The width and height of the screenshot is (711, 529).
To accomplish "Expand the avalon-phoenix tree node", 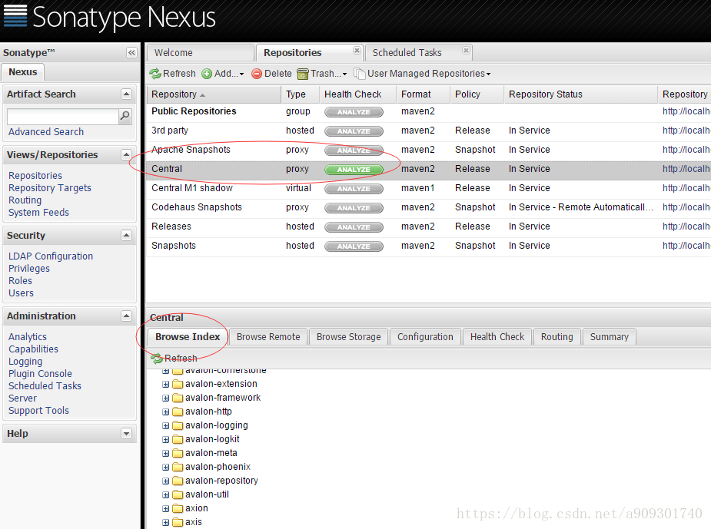I will click(165, 467).
